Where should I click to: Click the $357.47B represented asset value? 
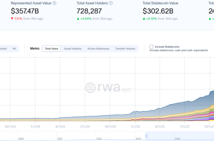pyautogui.click(x=25, y=11)
